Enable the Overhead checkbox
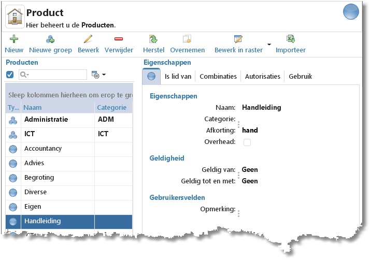The width and height of the screenshot is (370, 260). coord(247,142)
